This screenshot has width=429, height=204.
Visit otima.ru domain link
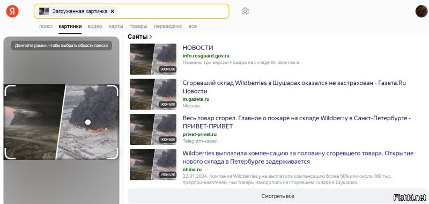pyautogui.click(x=192, y=170)
